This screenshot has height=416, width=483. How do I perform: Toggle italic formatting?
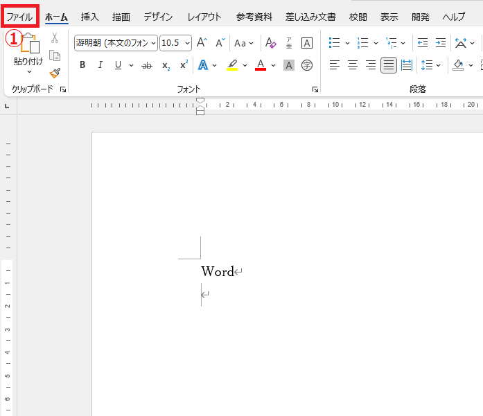tap(100, 64)
